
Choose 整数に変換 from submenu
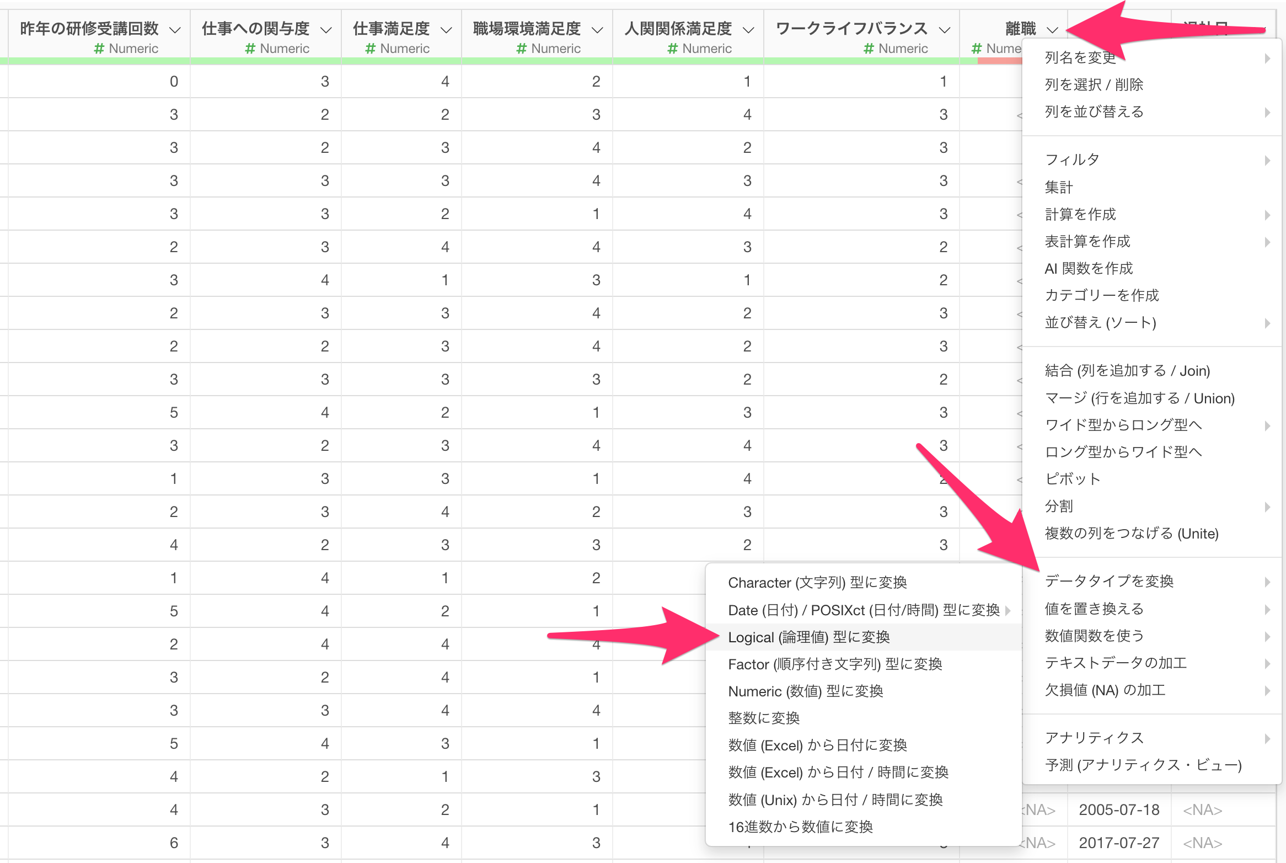pos(764,718)
